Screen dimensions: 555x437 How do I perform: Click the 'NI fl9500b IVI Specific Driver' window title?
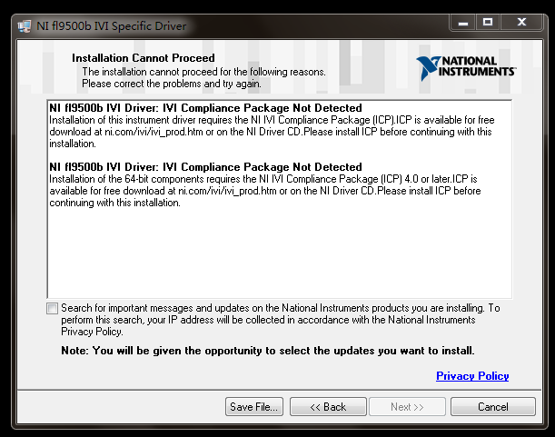point(112,26)
